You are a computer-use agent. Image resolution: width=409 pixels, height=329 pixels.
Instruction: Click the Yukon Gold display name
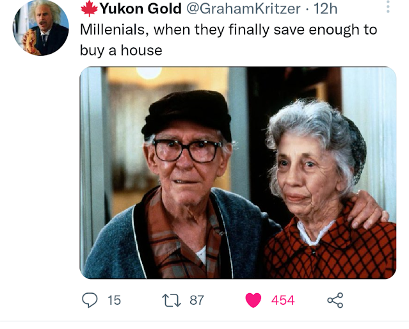(141, 8)
